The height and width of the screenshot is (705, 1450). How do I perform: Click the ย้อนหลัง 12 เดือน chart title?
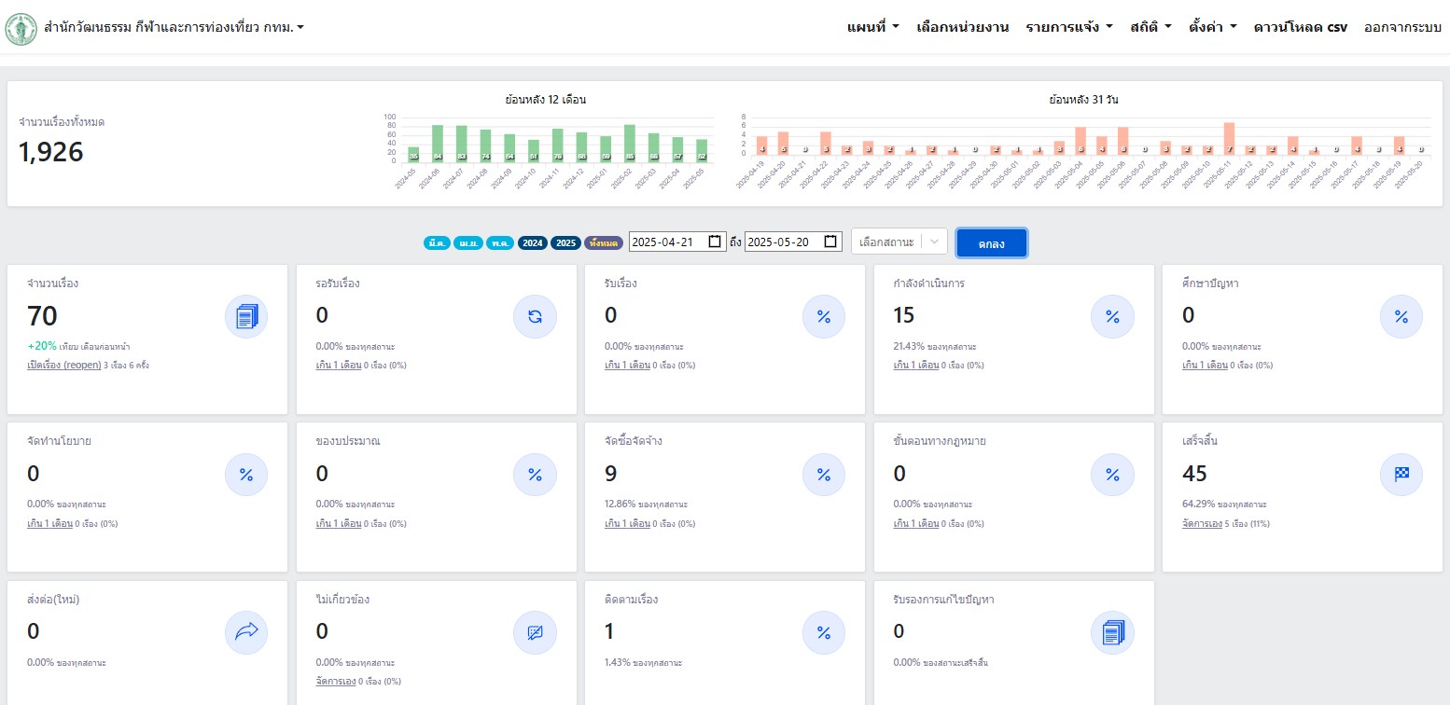546,99
